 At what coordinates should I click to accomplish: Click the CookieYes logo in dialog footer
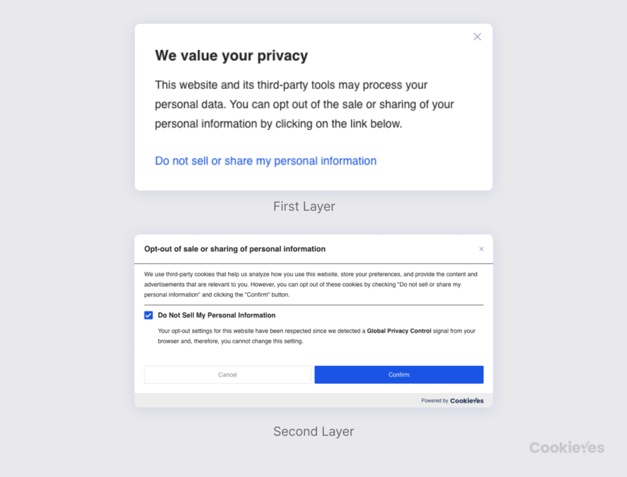pos(467,401)
